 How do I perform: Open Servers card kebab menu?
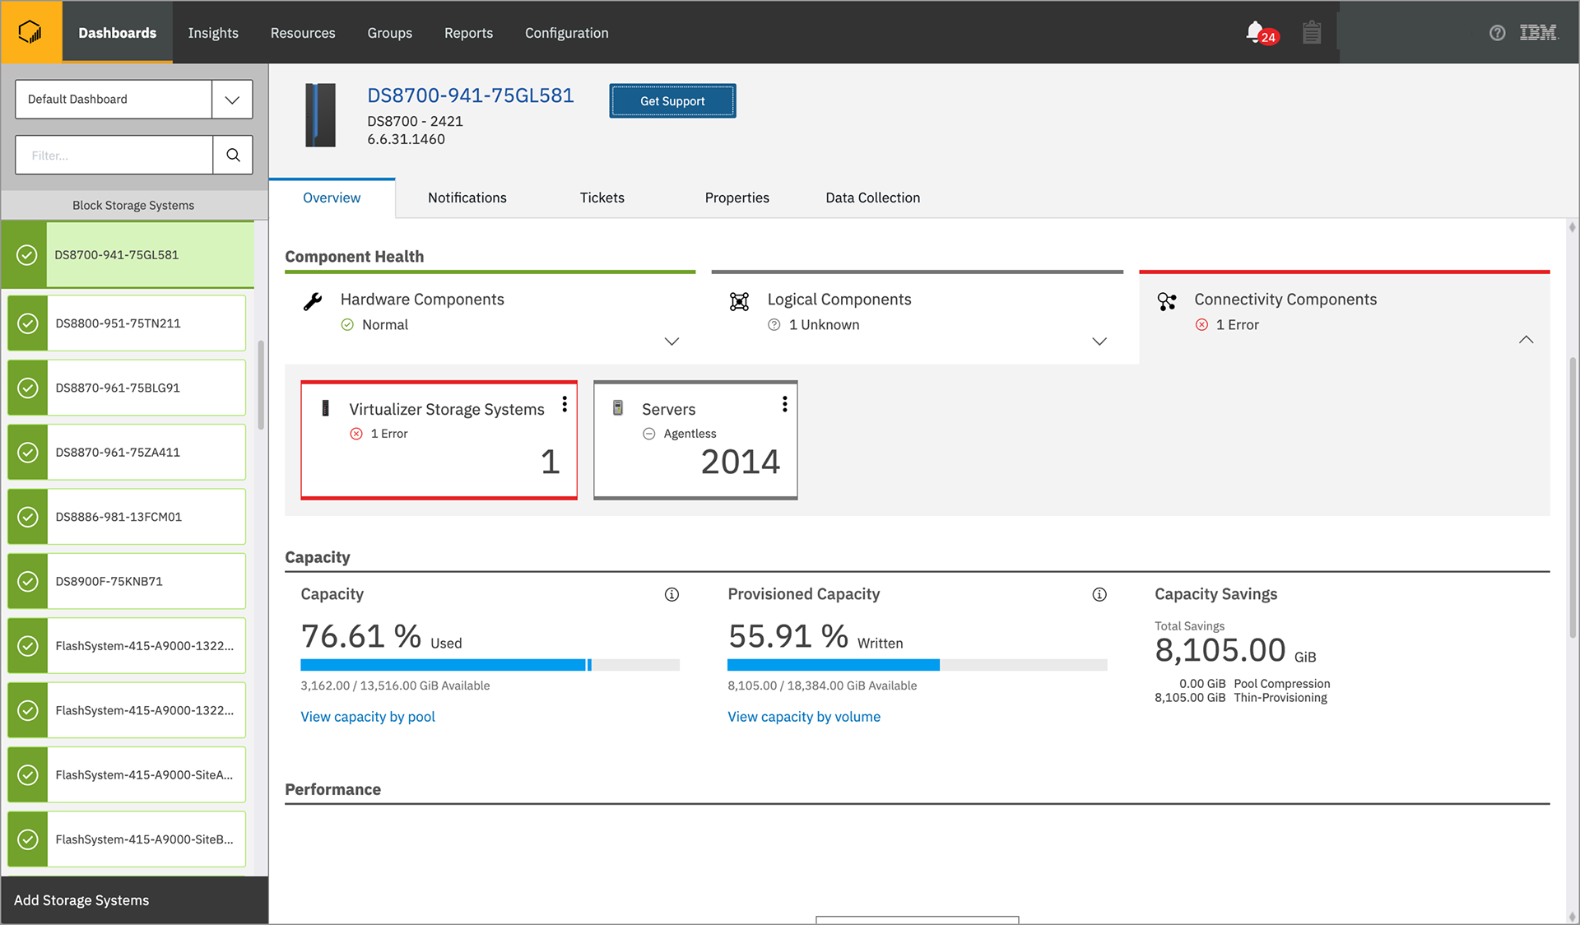pos(784,404)
